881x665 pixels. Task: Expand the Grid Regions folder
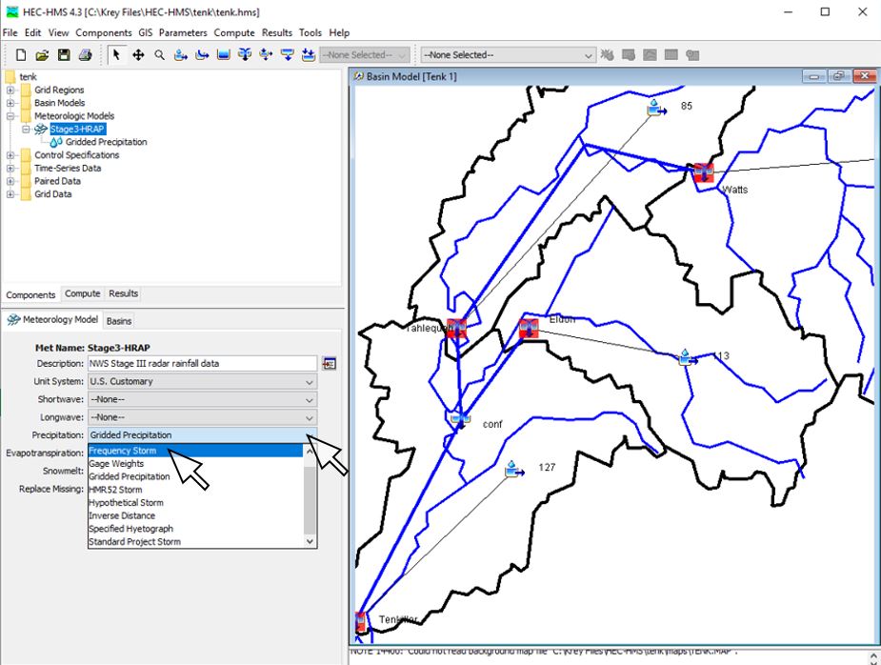point(10,90)
